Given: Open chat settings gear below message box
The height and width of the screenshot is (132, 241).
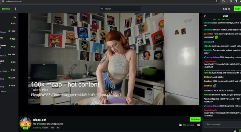Looking at the screenshot, I should (235, 131).
